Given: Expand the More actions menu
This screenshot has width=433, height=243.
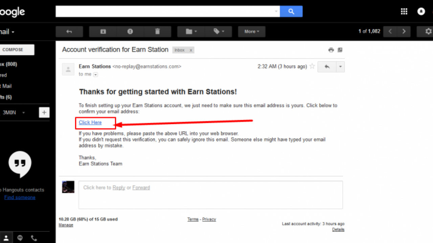Looking at the screenshot, I should click(x=252, y=31).
